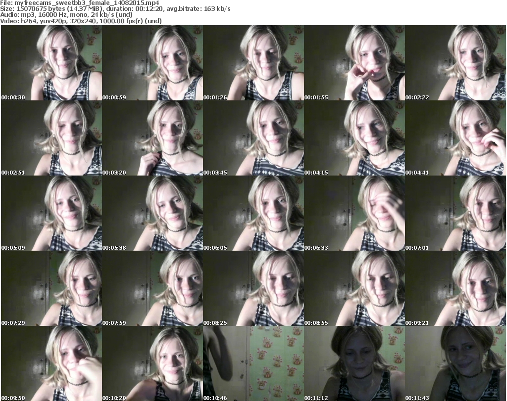Viewport: 507px width, 401px height.
Task: Click the Audio line reading mp3, 16000 Hz
Action: (66, 15)
